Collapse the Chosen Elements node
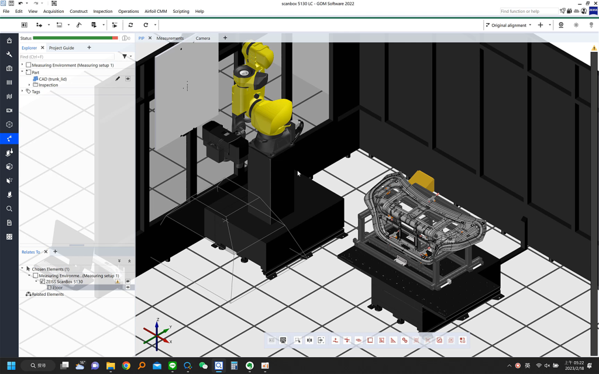This screenshot has height=374, width=599. (22, 269)
